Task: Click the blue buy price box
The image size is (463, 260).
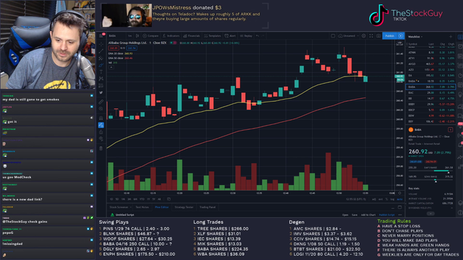Action: tap(132, 48)
